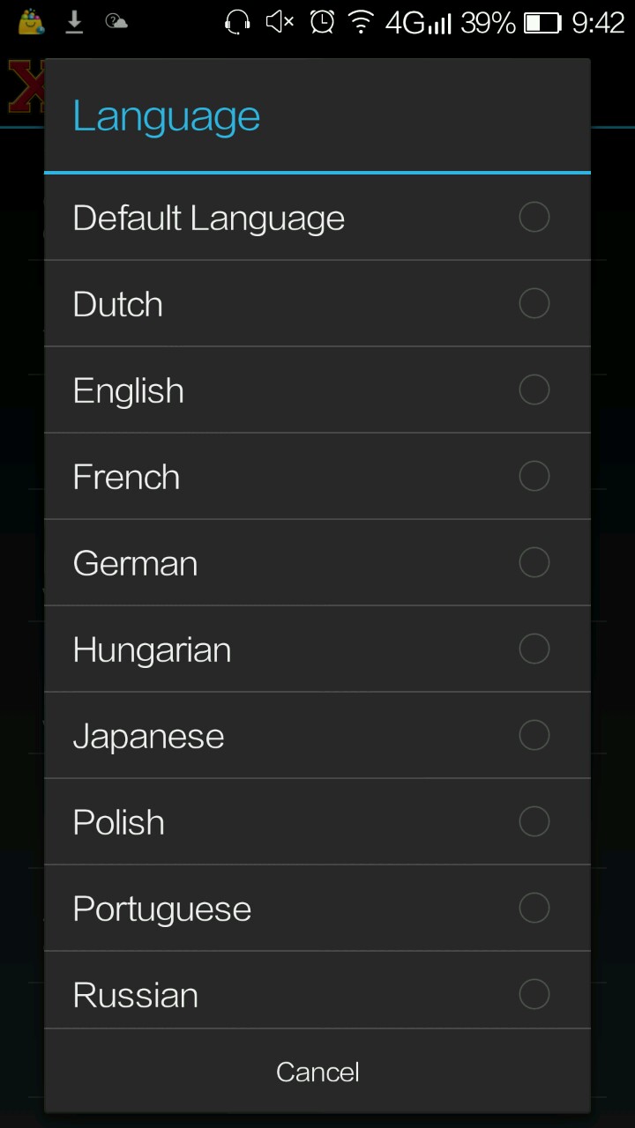Tap the Japanese language label
Image resolution: width=635 pixels, height=1128 pixels.
pos(148,736)
